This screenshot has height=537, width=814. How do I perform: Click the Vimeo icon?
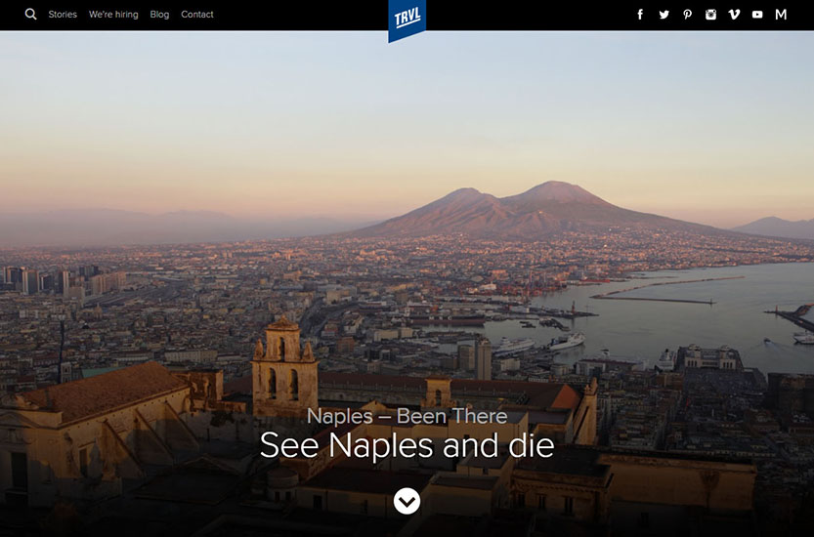[x=734, y=15]
